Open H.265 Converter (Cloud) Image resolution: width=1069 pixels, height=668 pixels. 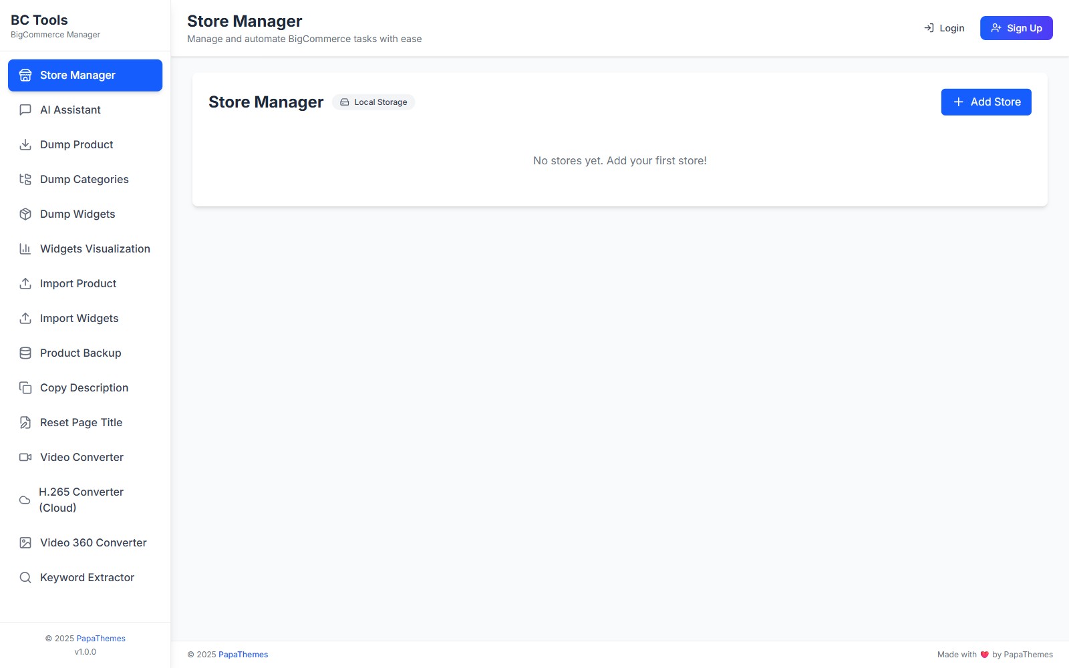point(85,500)
